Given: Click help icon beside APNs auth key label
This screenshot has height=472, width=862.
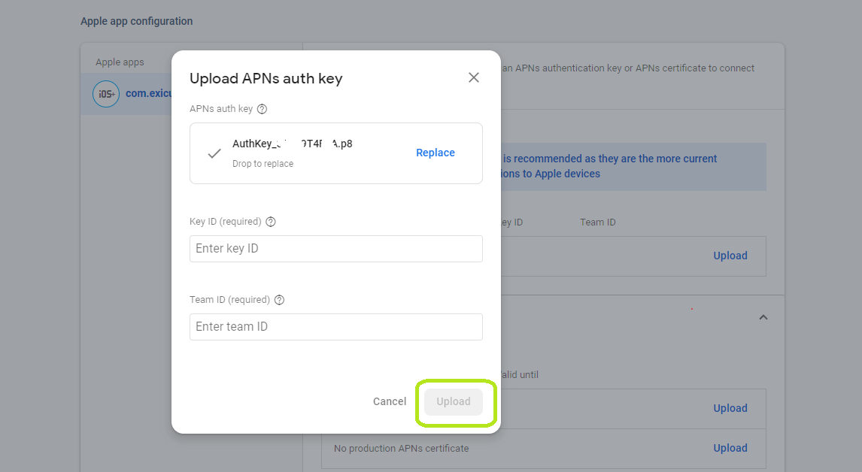Looking at the screenshot, I should coord(262,109).
